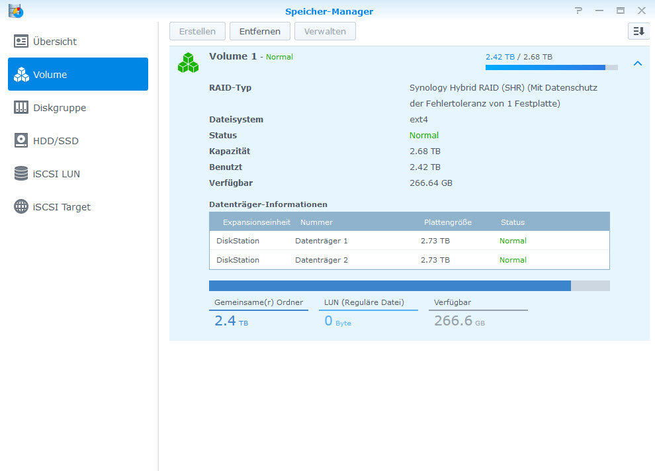Select the Datenträger 2 row
The width and height of the screenshot is (655, 471).
(410, 260)
